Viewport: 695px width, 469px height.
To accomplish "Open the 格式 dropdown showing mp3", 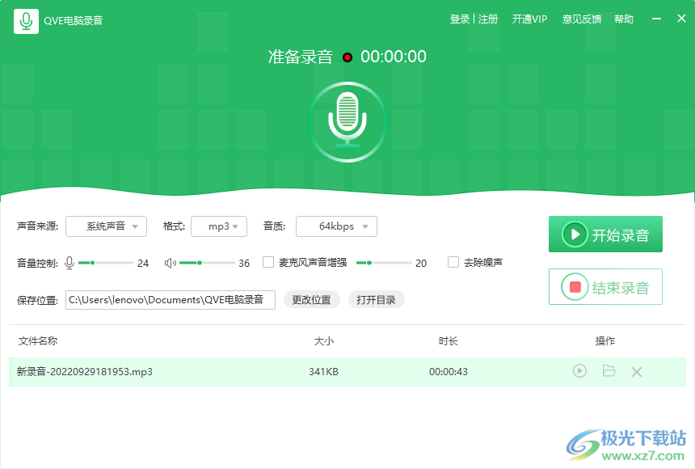I will (x=219, y=226).
